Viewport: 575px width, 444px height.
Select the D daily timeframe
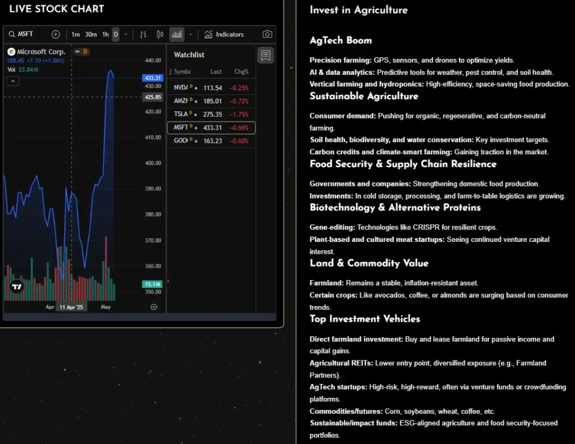tap(116, 34)
